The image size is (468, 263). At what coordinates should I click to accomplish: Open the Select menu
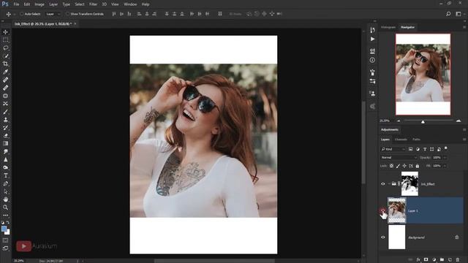coord(80,4)
